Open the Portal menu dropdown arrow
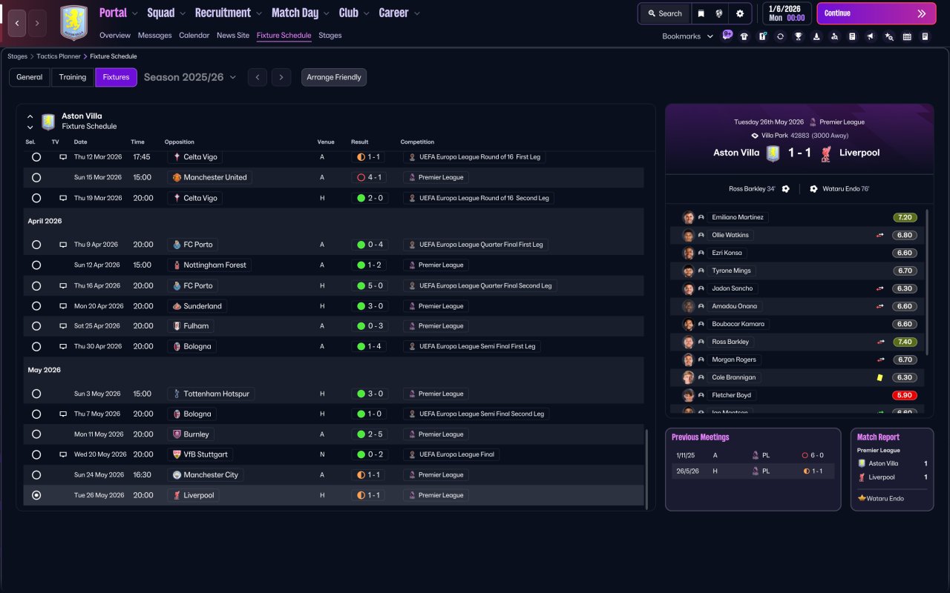Viewport: 950px width, 593px height. (x=134, y=13)
